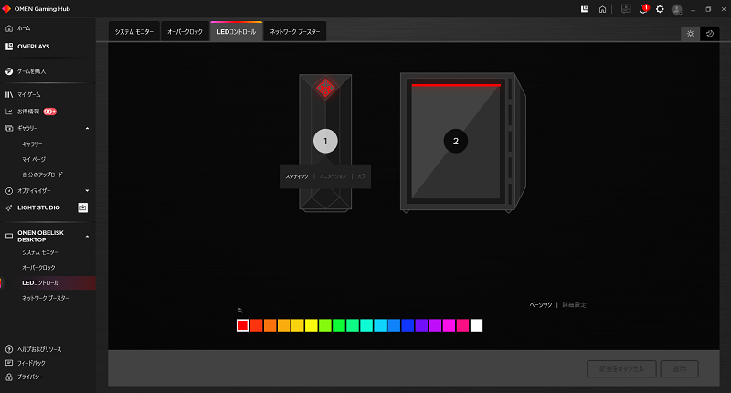Expand the オプティマイザー sidebar section
731x393 pixels.
pyautogui.click(x=87, y=191)
